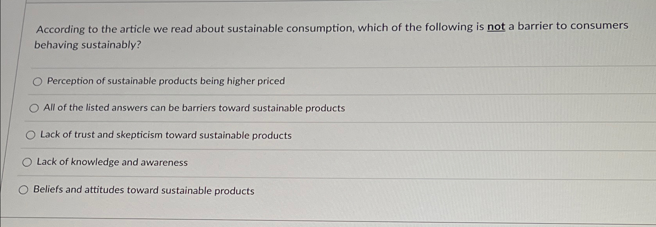Click the 'Perception of sustainable products being higher priced' label

pos(166,81)
